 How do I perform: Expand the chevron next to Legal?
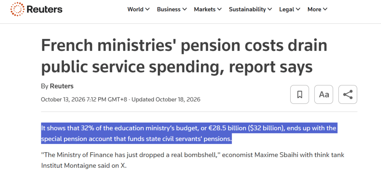pyautogui.click(x=298, y=9)
